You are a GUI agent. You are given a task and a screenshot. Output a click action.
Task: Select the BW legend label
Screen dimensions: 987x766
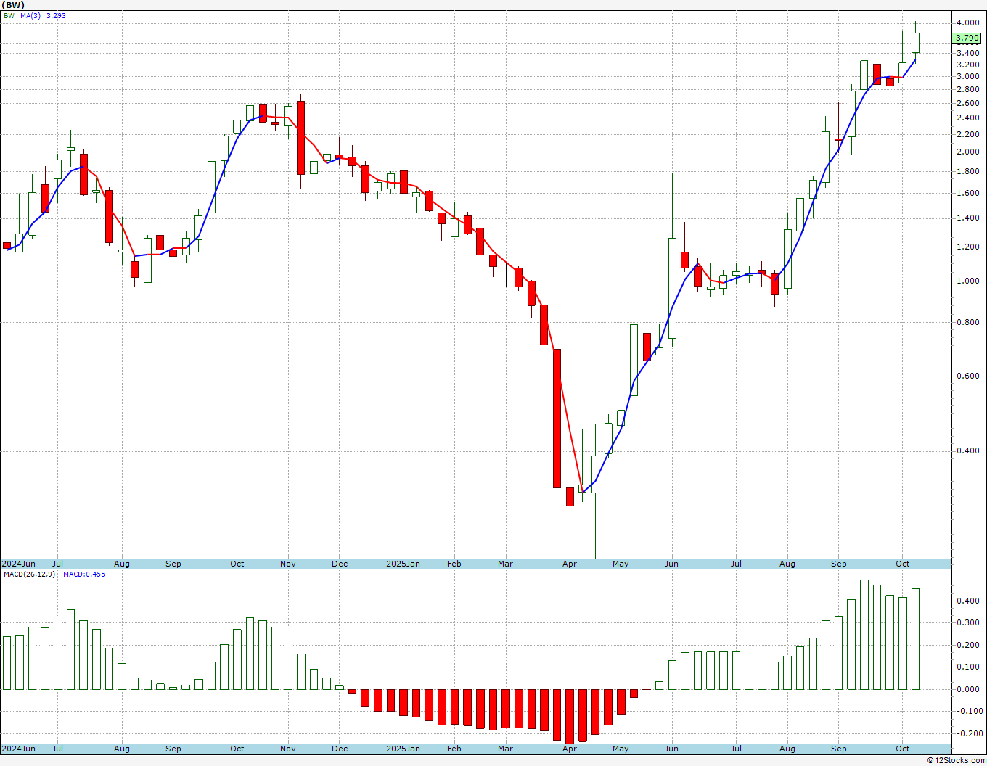click(x=9, y=15)
